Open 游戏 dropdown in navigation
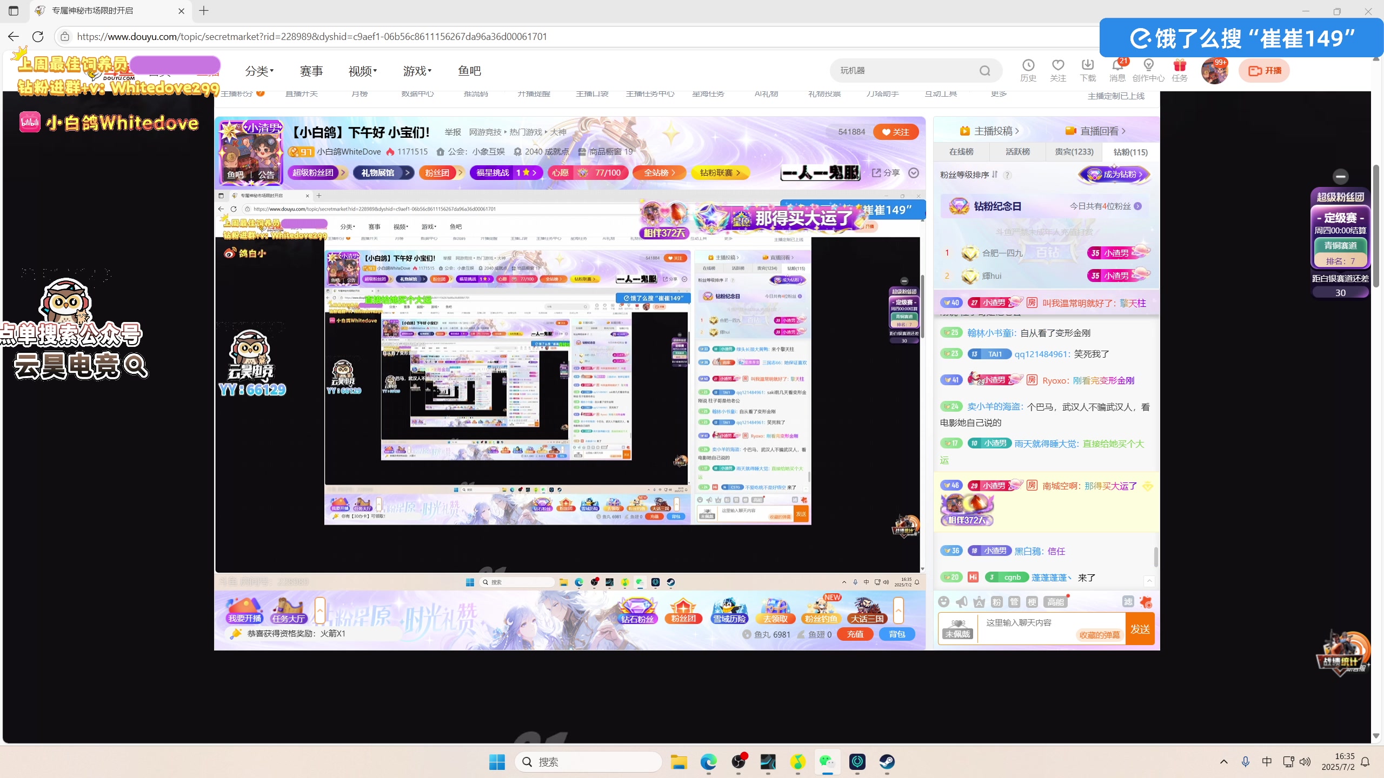This screenshot has width=1384, height=778. click(417, 71)
